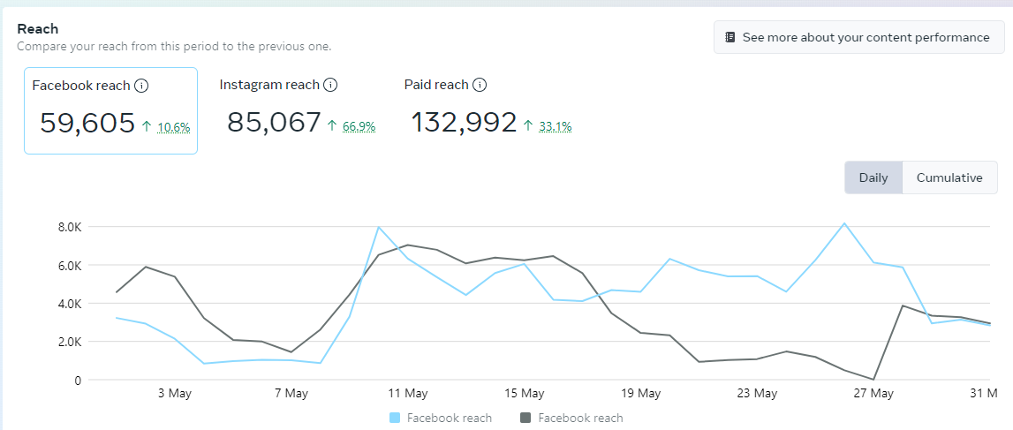Select the Instagram reach value 85,067

(274, 123)
